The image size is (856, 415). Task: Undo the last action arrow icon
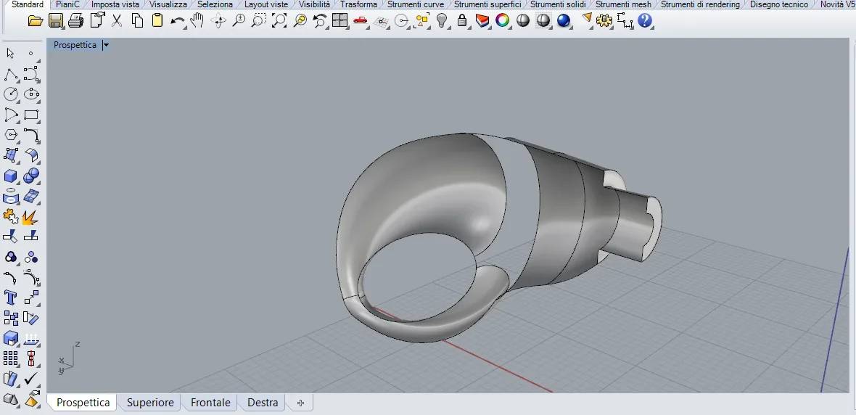178,21
